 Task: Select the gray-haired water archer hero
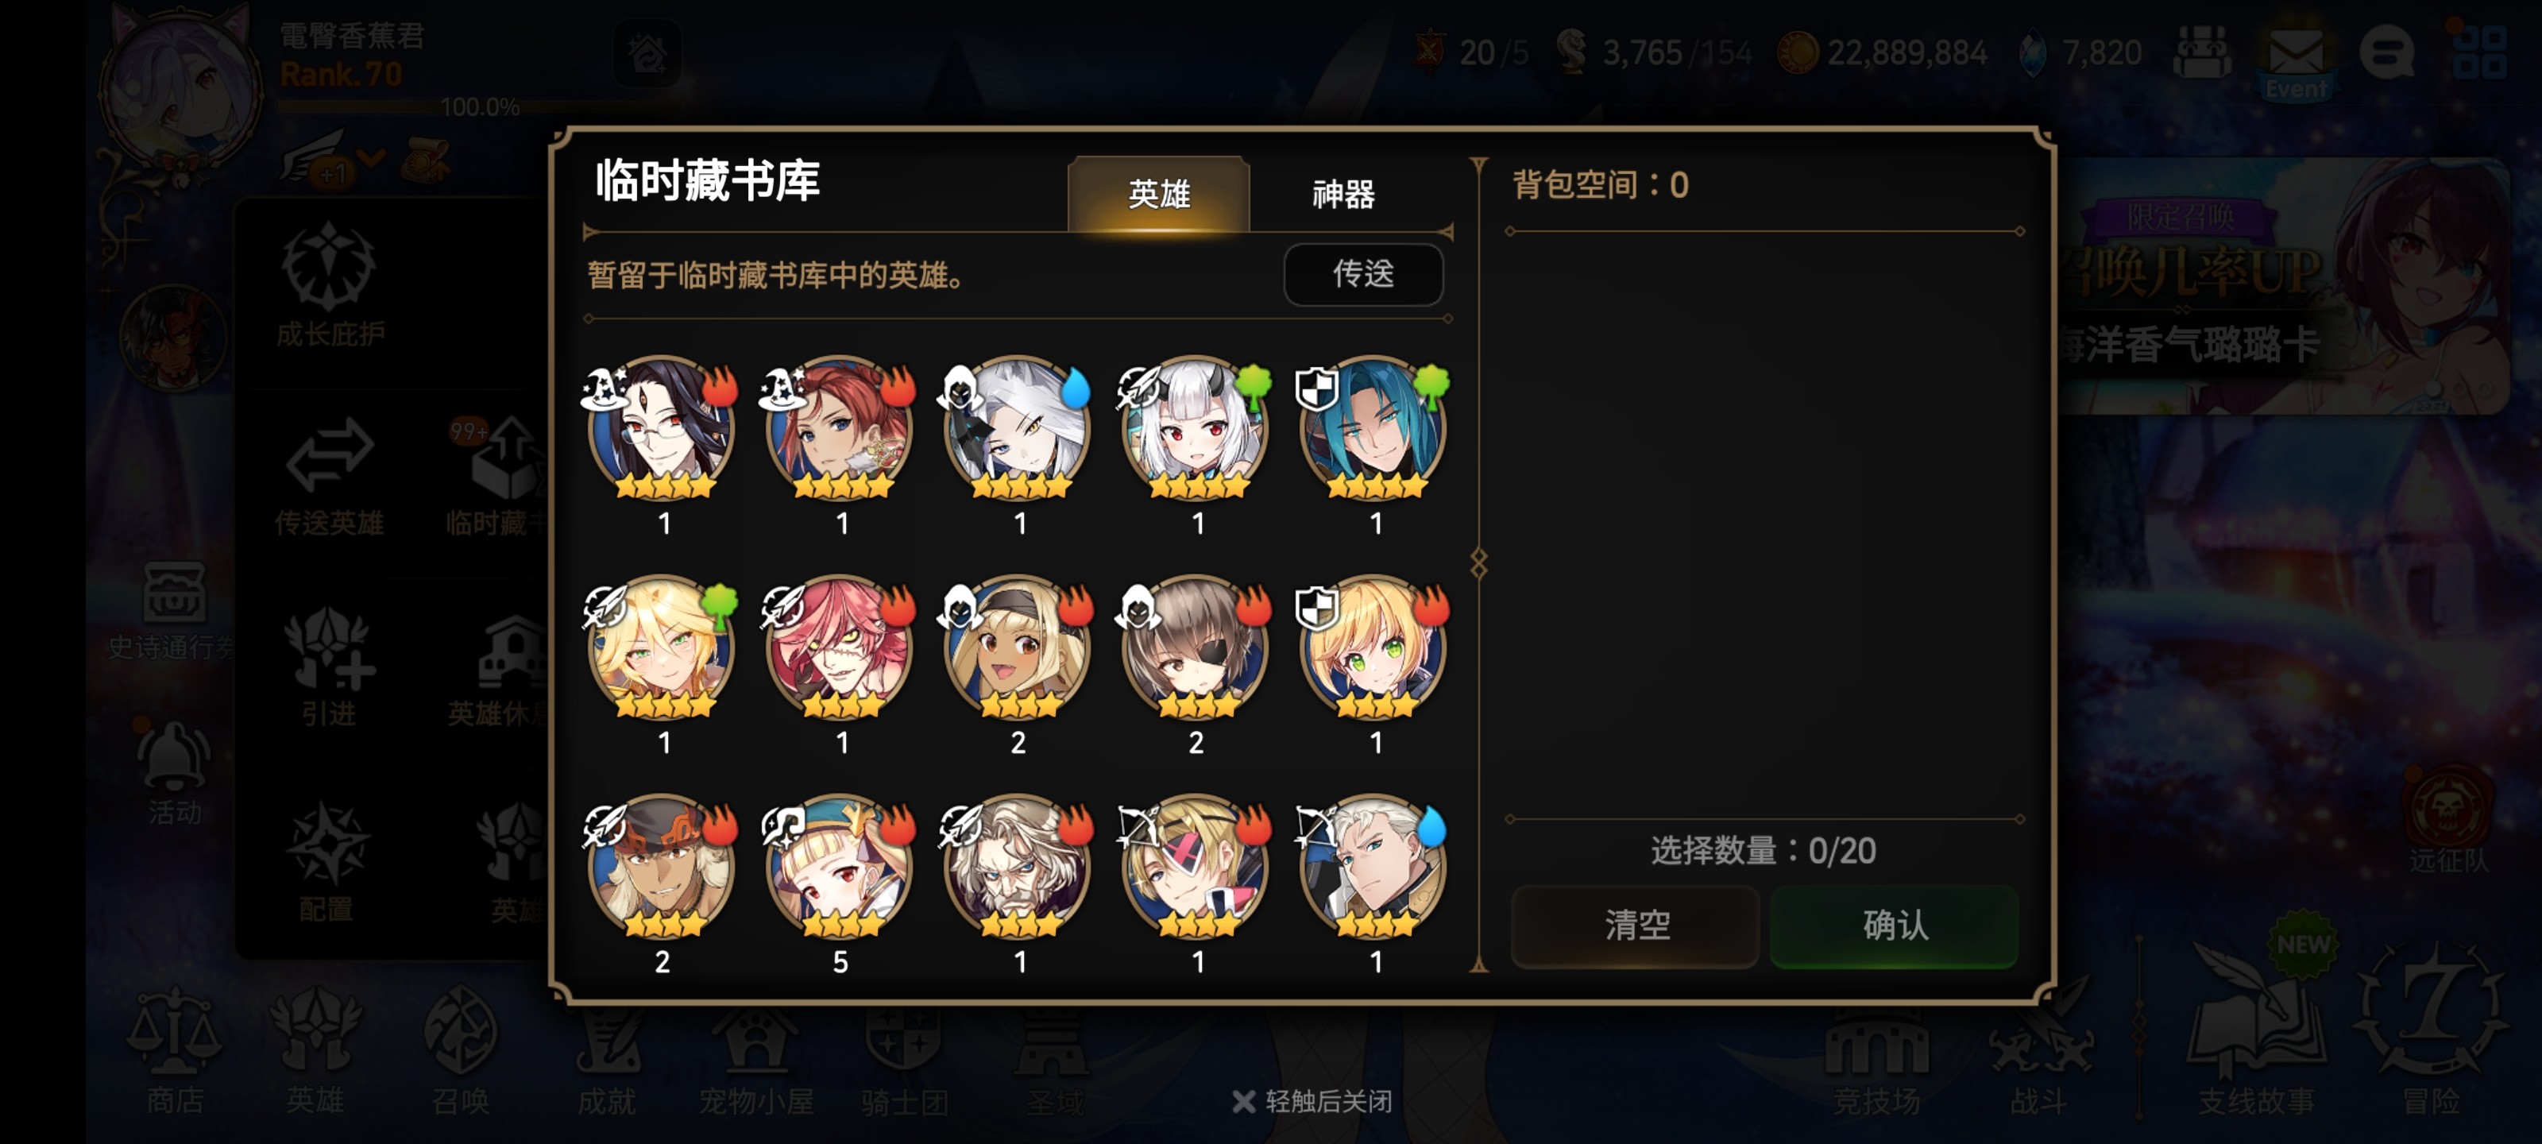(1373, 868)
